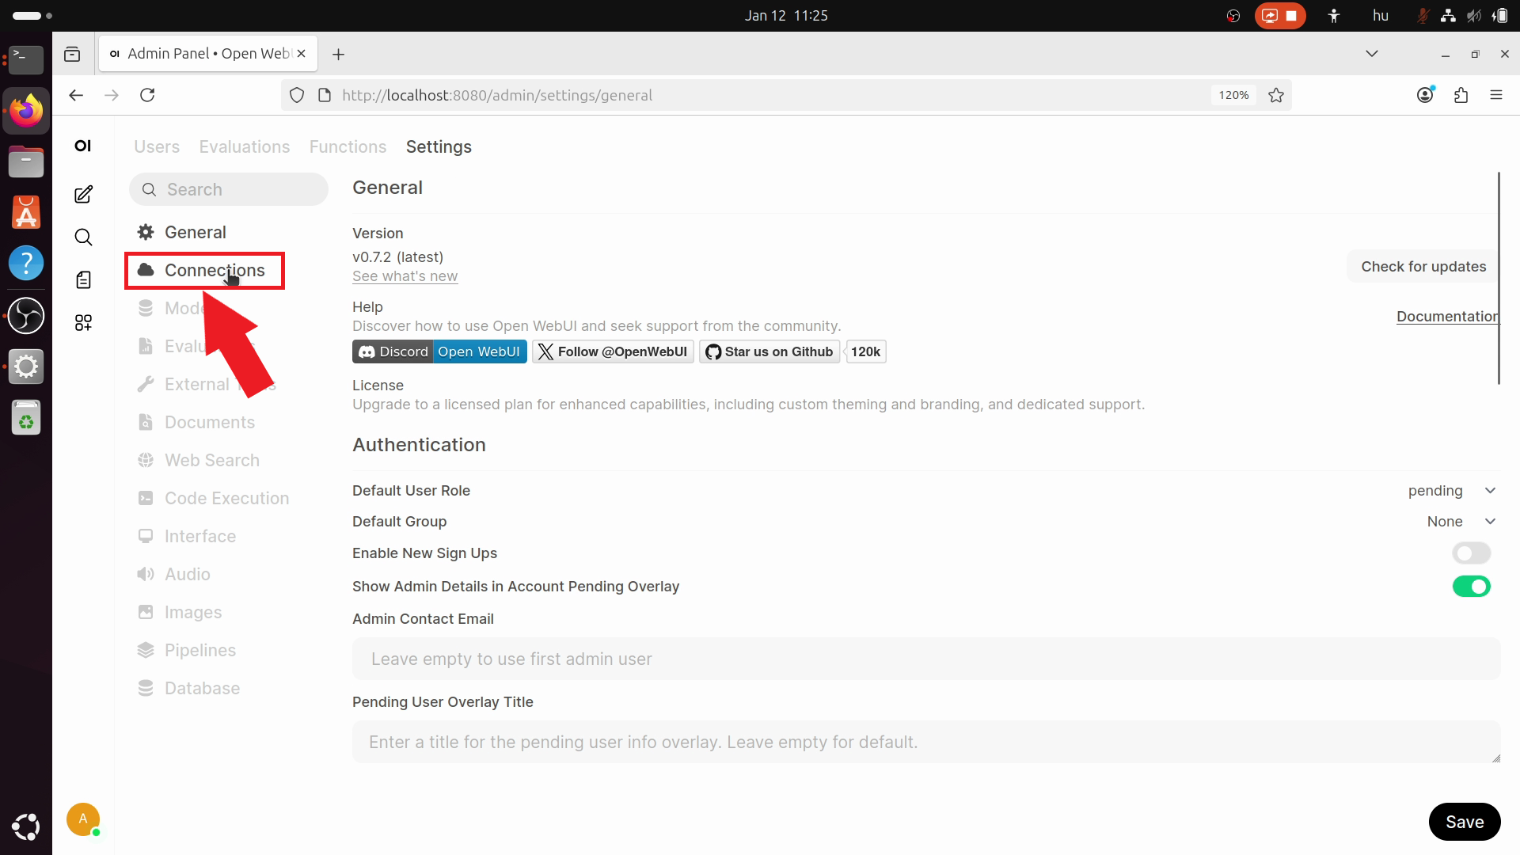The image size is (1520, 855).
Task: Reload the page with refresh icon
Action: pyautogui.click(x=147, y=95)
